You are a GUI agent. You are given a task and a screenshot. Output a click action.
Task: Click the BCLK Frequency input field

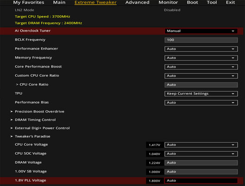click(201, 40)
